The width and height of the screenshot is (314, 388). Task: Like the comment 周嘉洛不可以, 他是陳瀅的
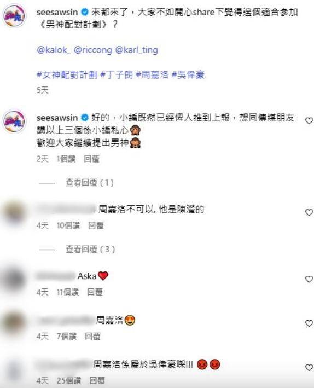[x=309, y=212]
